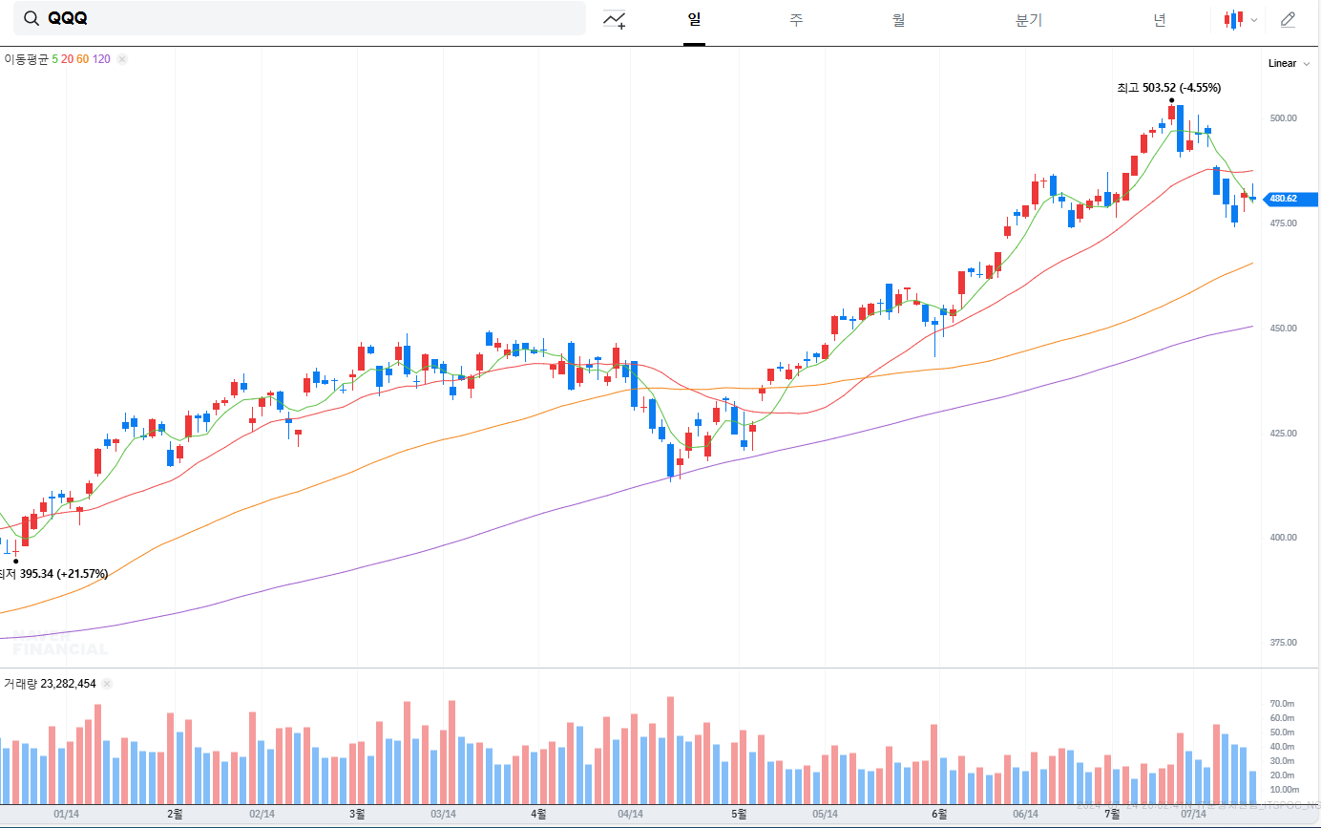Click the 최저 395.34 low price label
This screenshot has height=828, width=1321.
point(53,574)
